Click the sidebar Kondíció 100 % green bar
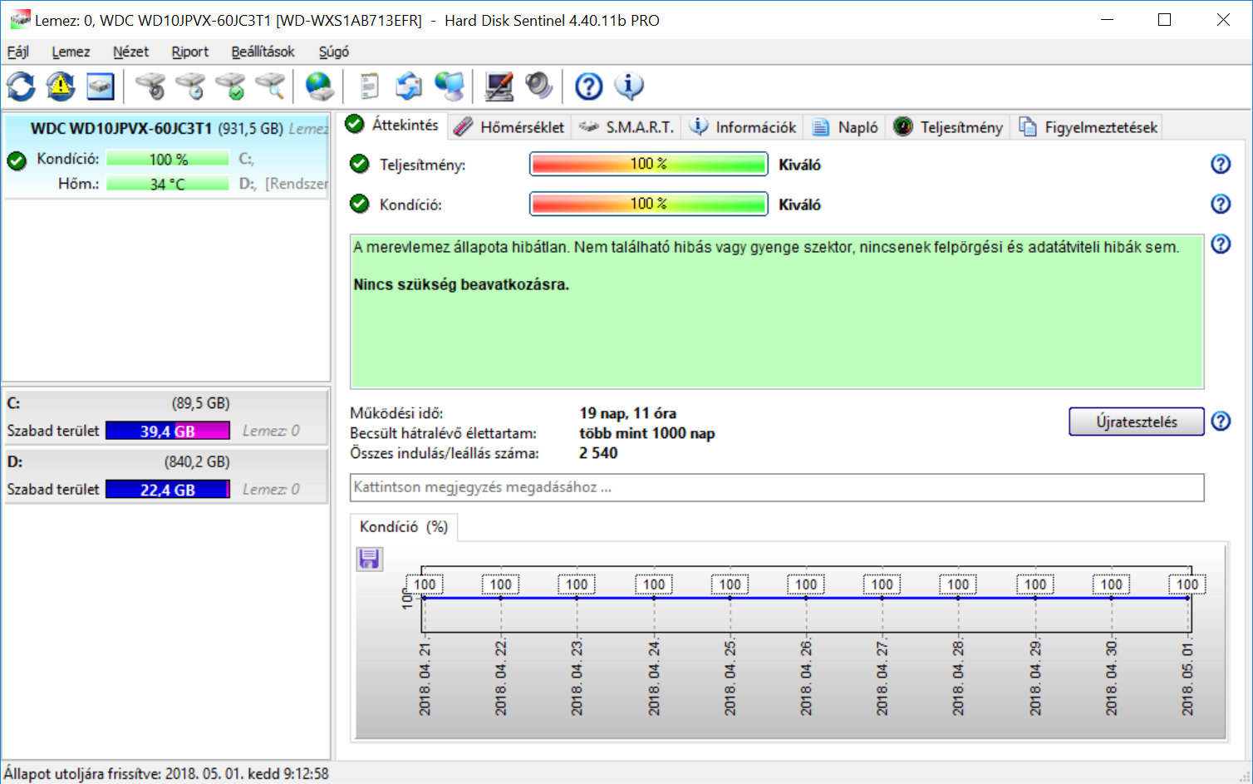 click(168, 159)
